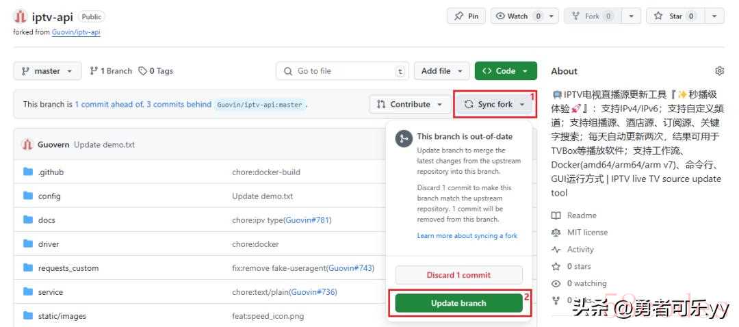739x327 pixels.
Task: Open the green Code dropdown
Action: tap(506, 71)
